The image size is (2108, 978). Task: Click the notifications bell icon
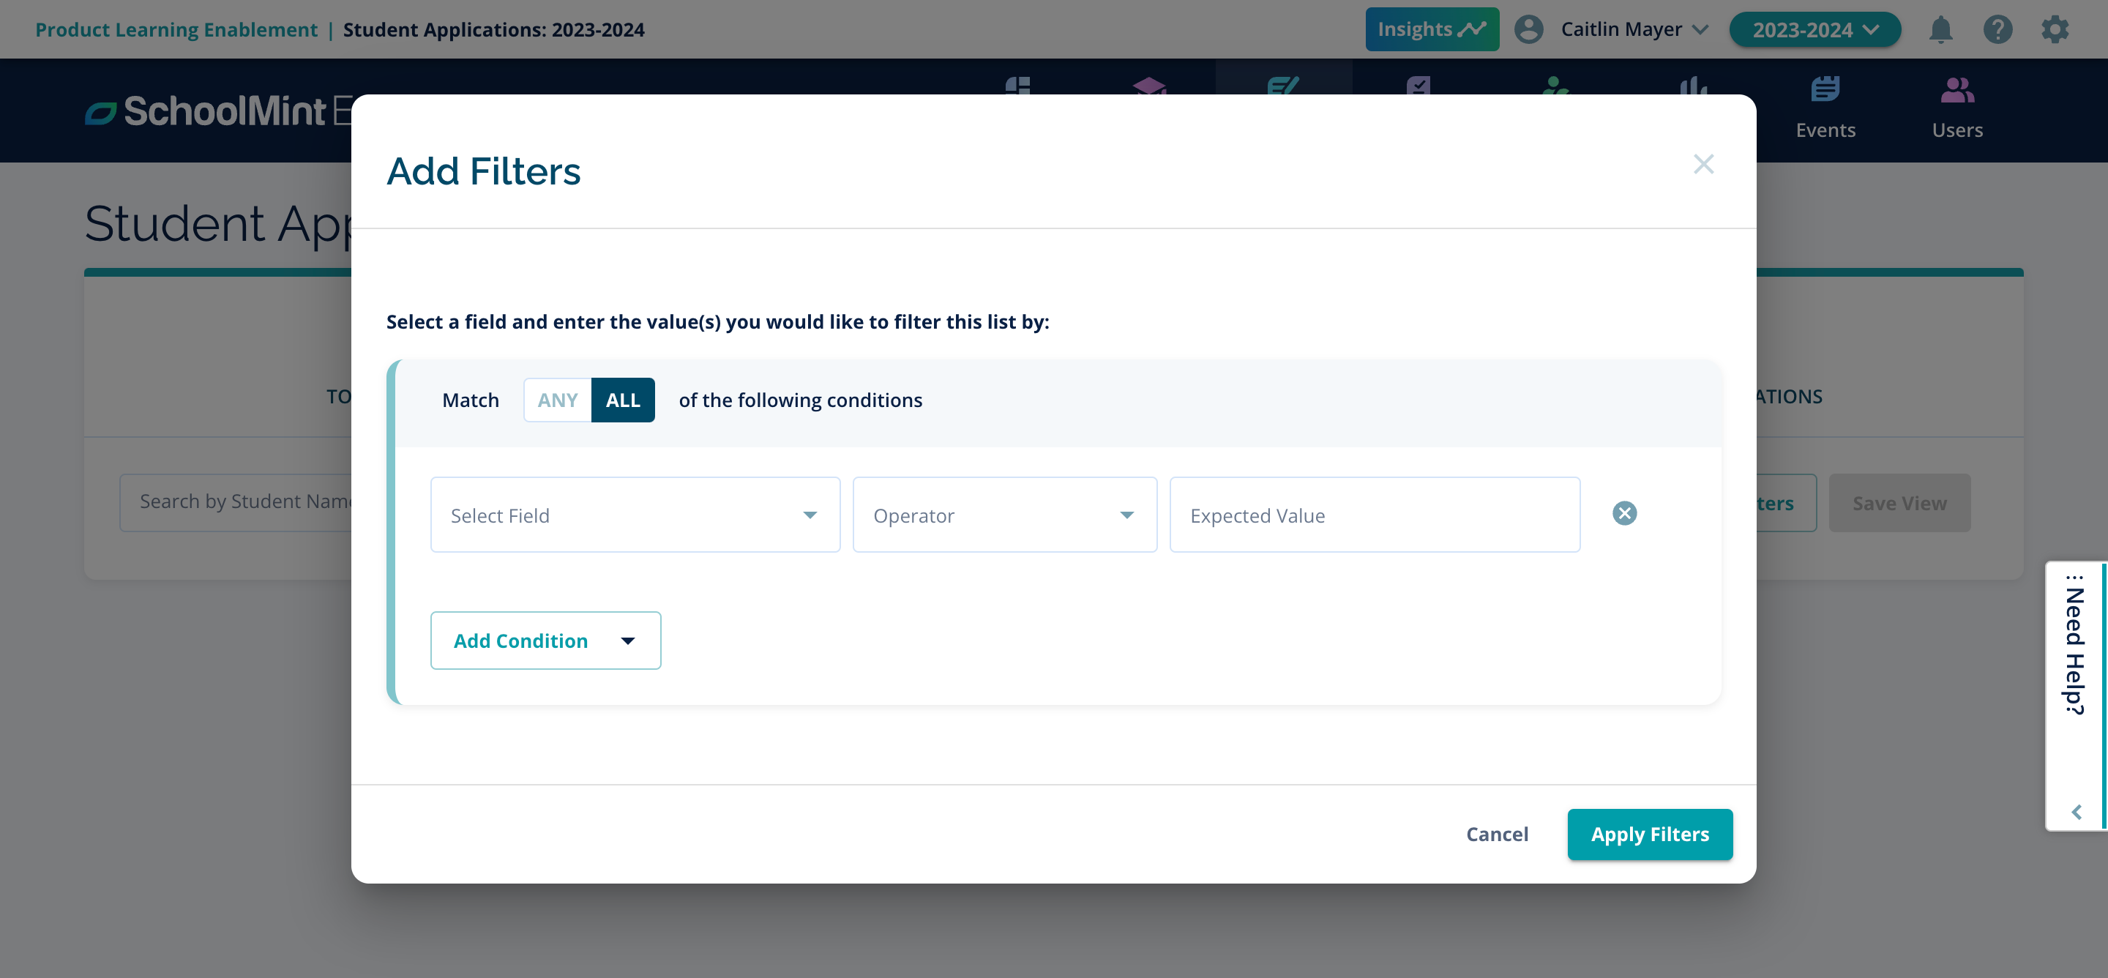point(1940,29)
